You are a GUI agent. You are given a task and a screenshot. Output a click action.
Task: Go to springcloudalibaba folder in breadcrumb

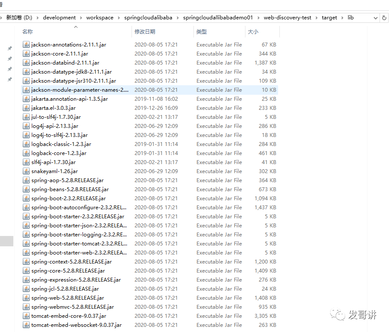[x=148, y=18]
